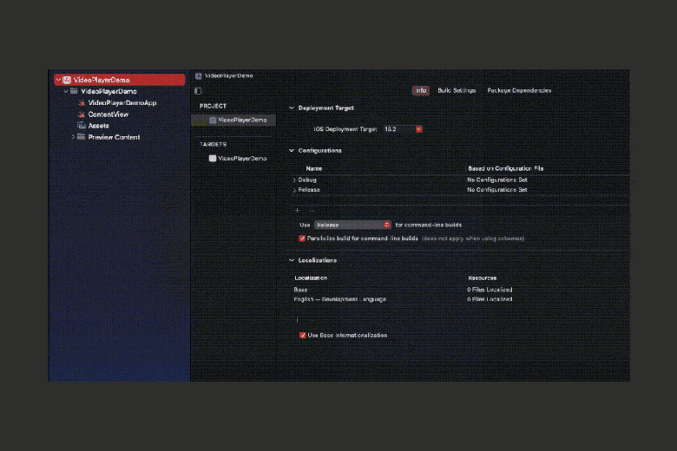
Task: Toggle Use Base Internationalization checkbox
Action: [x=303, y=336]
